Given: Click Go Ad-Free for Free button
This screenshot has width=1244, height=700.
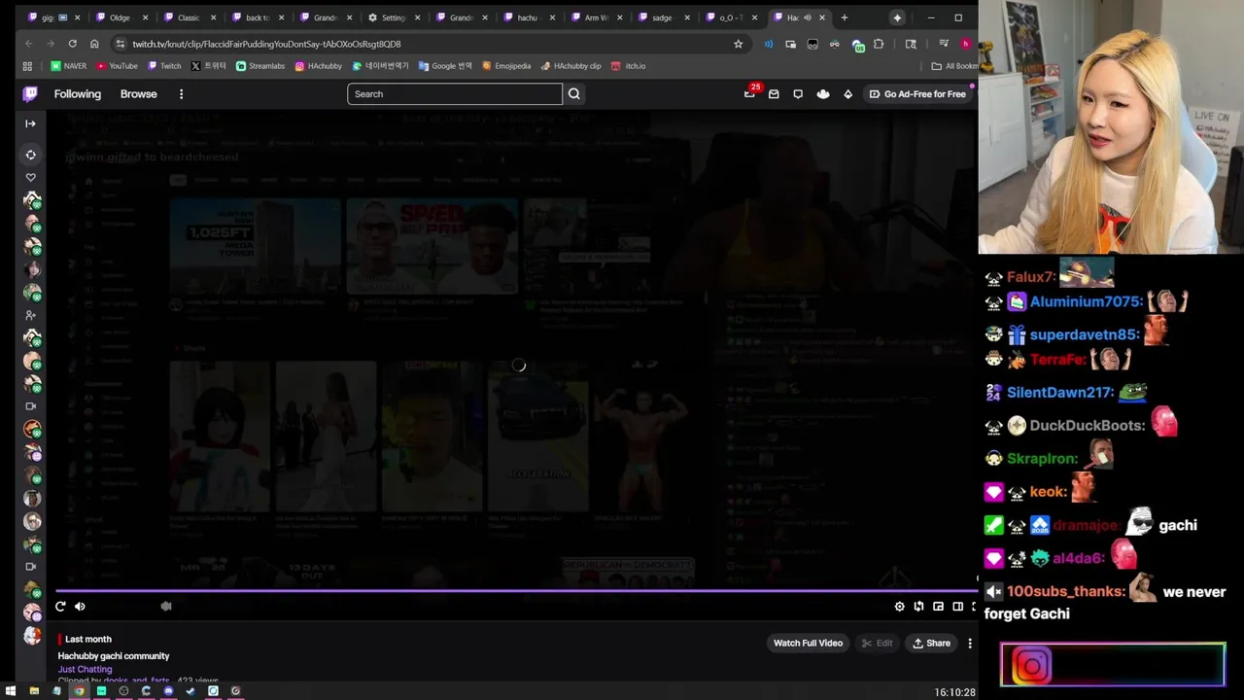Looking at the screenshot, I should click(917, 94).
